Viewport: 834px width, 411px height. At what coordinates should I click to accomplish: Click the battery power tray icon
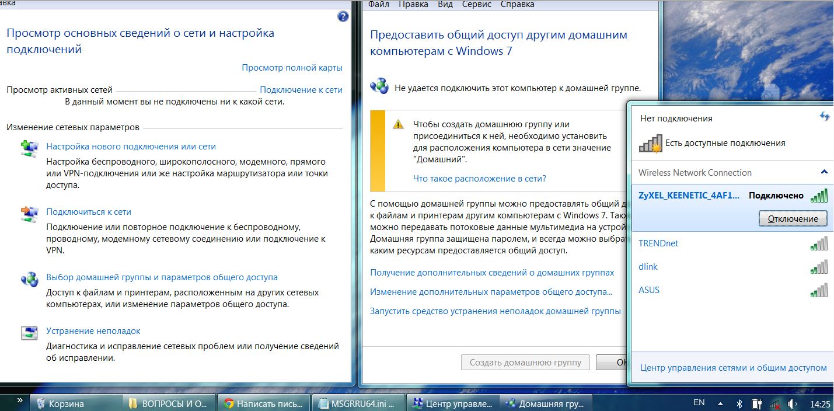756,403
